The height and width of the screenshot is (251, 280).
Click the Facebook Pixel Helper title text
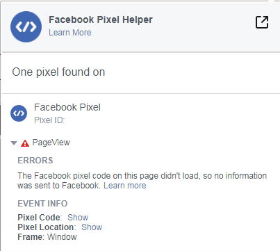(x=101, y=19)
